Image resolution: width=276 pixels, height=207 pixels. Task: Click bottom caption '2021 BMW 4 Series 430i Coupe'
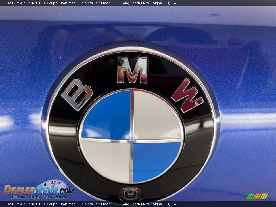pyautogui.click(x=31, y=204)
